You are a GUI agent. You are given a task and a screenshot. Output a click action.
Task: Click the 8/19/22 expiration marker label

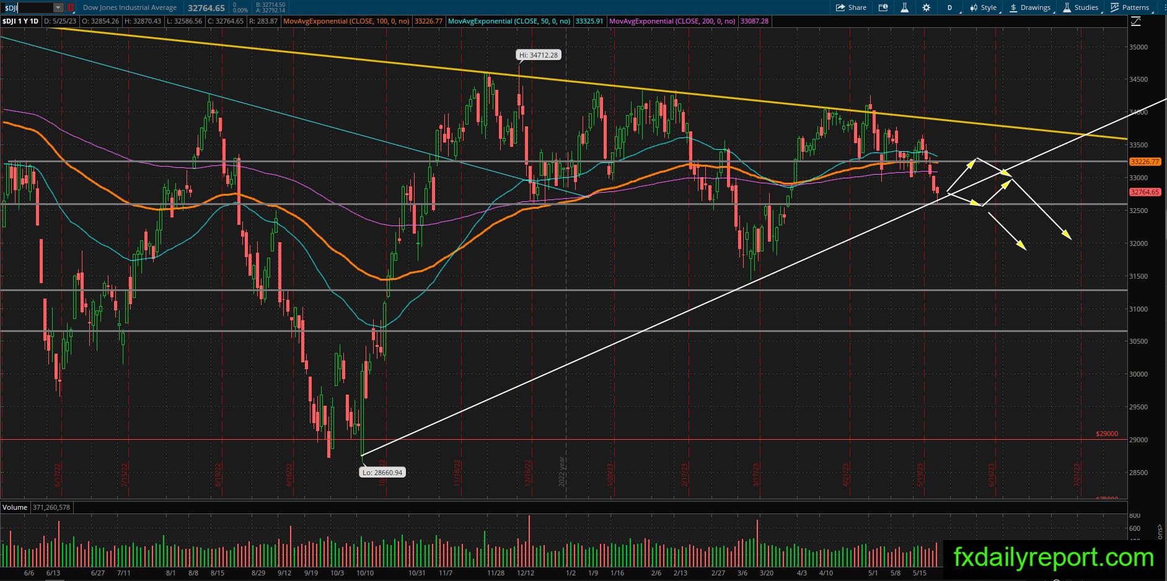[219, 475]
